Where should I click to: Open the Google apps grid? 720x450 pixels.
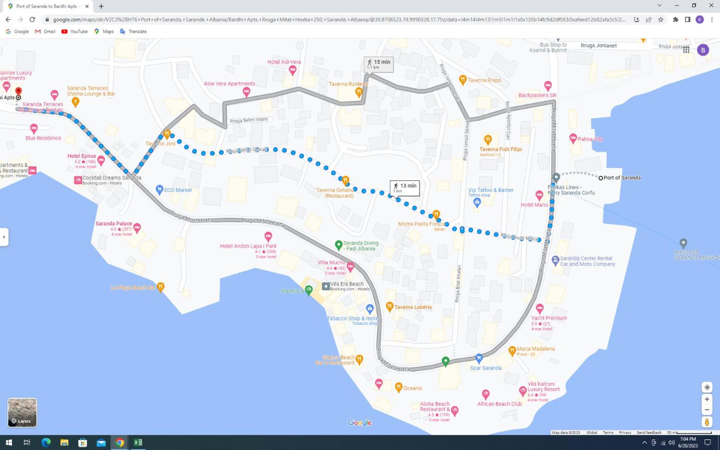tap(686, 49)
